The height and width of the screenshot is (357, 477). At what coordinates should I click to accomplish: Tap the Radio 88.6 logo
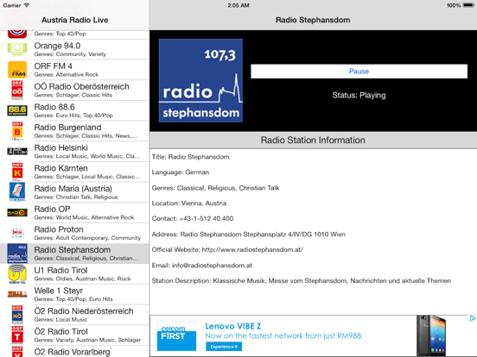click(x=17, y=110)
